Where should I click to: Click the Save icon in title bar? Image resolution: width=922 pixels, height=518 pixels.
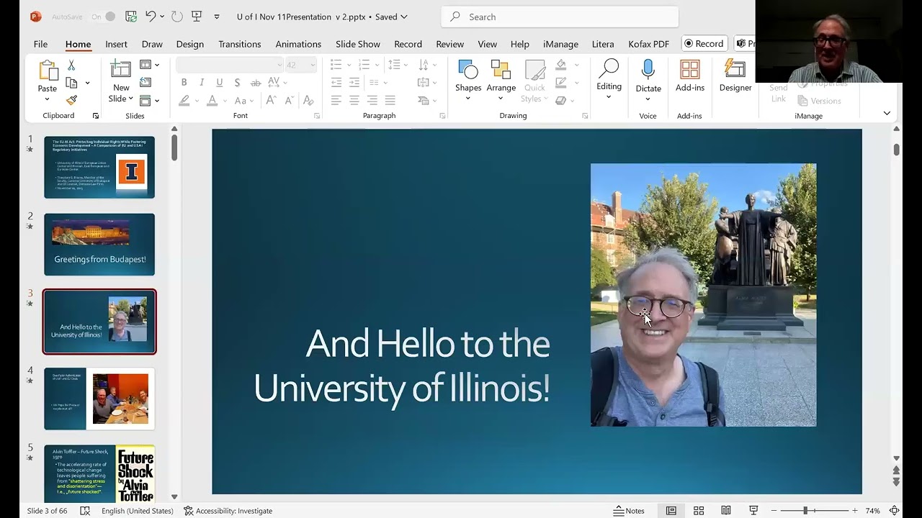coord(130,17)
